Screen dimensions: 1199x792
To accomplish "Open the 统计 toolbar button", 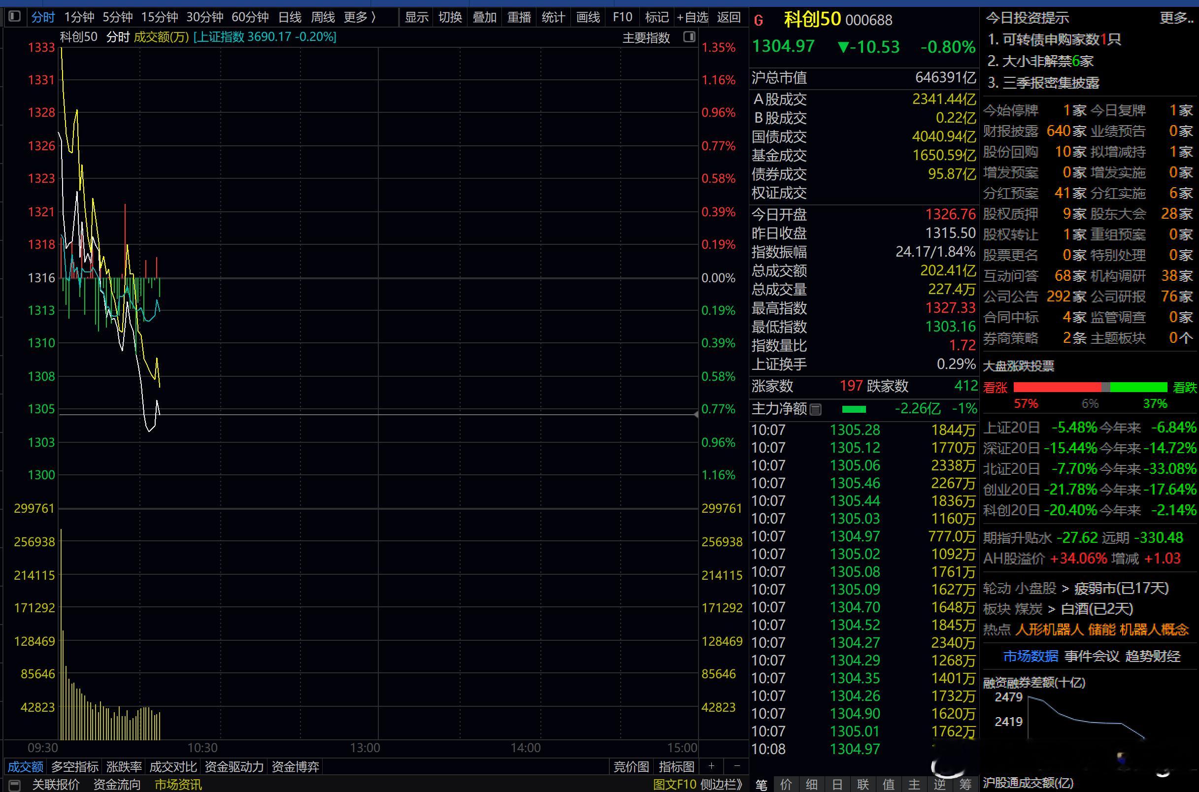I will point(553,17).
